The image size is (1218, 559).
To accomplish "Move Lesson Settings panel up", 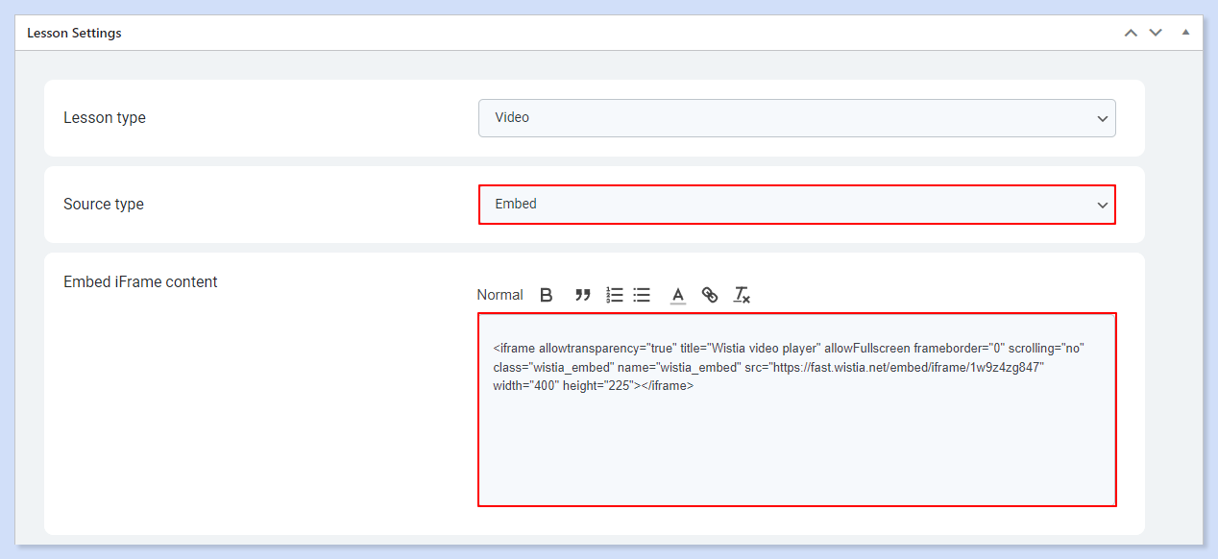I will coord(1132,33).
